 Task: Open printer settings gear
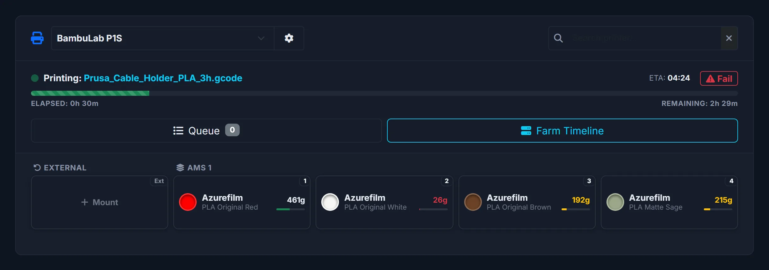pyautogui.click(x=289, y=38)
